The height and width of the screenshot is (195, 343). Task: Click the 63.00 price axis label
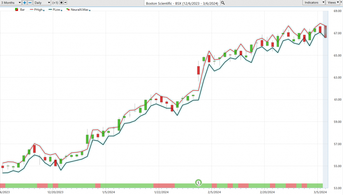pyautogui.click(x=338, y=77)
